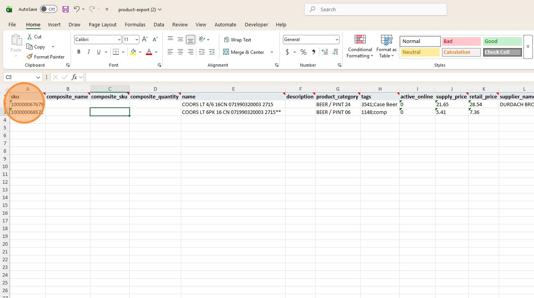534x298 pixels.
Task: Apply cell borders
Action: (116, 52)
